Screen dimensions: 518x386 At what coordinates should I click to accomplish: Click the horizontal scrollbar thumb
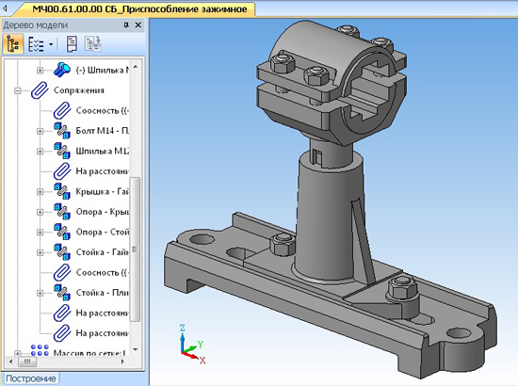tap(27, 362)
